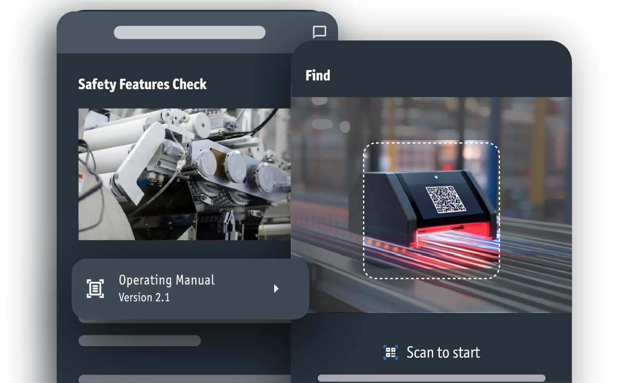Click the dashed scan frame area
633x383 pixels.
[431, 210]
